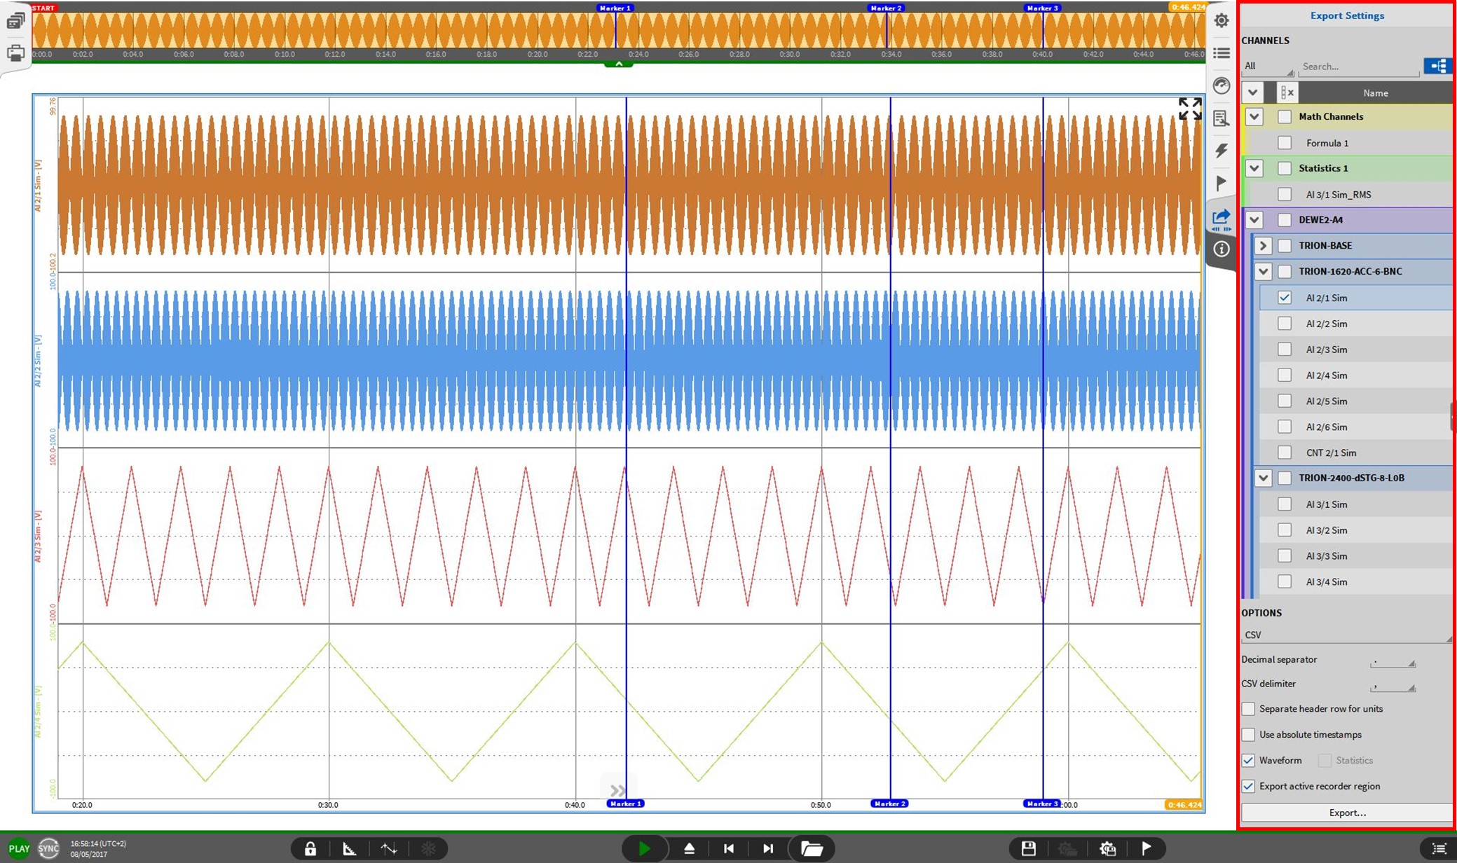
Task: Click the channel Search field
Action: pyautogui.click(x=1358, y=67)
